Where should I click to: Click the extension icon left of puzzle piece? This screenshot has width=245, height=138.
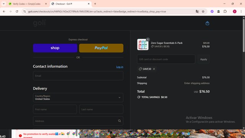pyautogui.click(x=219, y=11)
